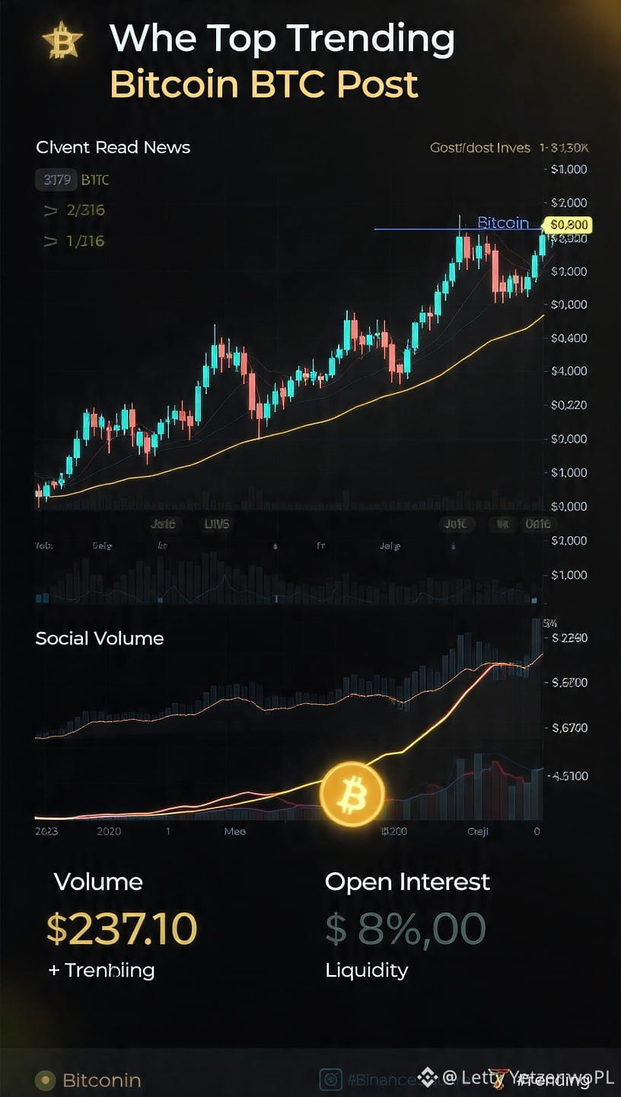Click the Liquidity label

pyautogui.click(x=367, y=971)
